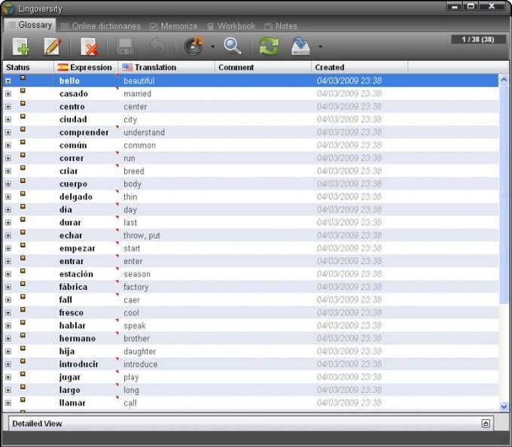Click status flag icon in cuerpo row

tap(23, 181)
